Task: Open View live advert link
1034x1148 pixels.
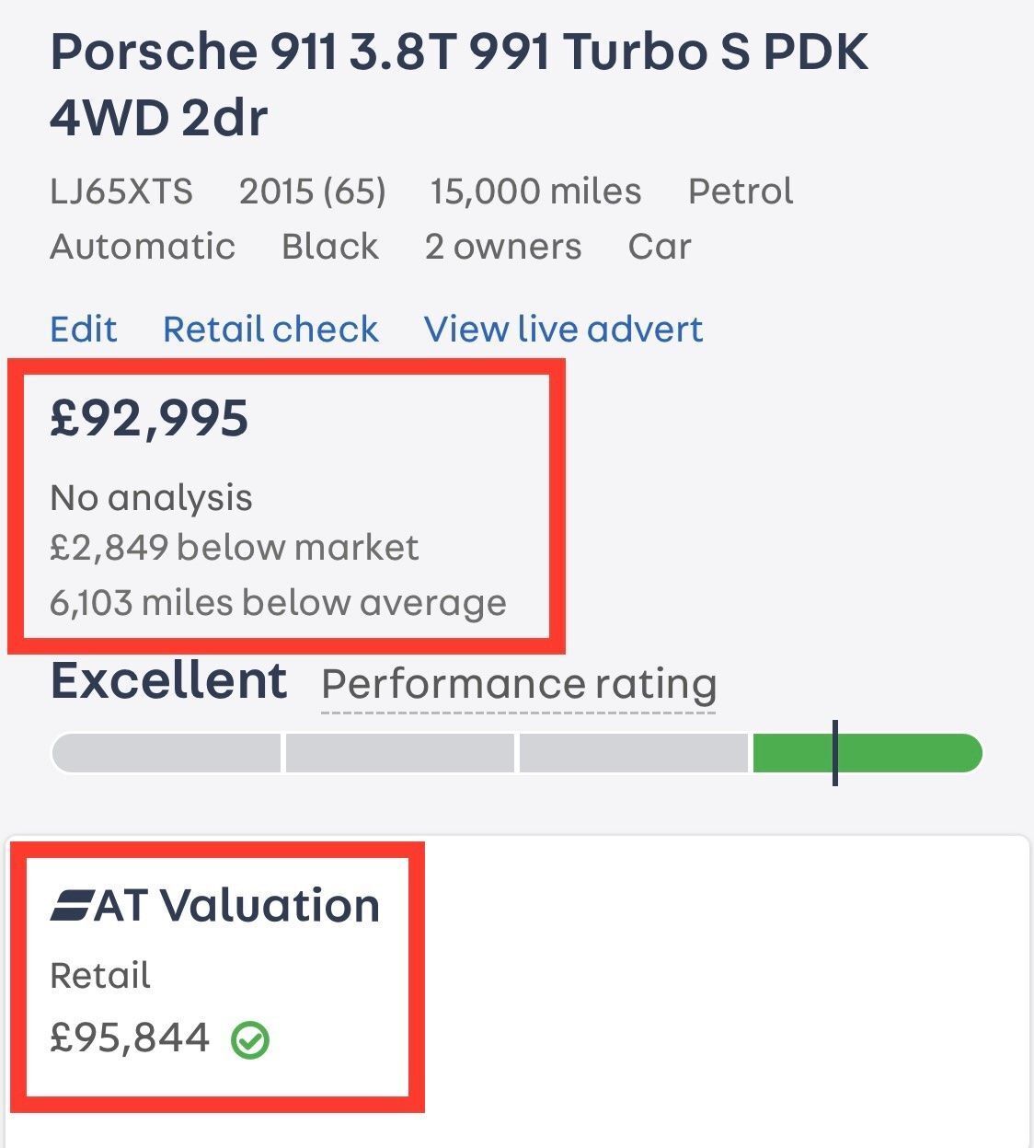Action: 563,329
